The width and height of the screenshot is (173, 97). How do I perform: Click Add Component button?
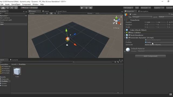[150, 56]
